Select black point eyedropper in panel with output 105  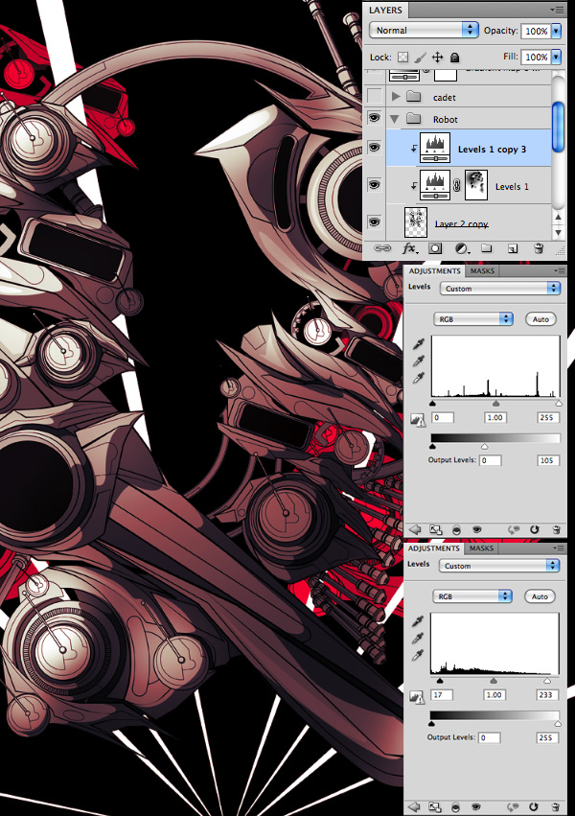[419, 343]
